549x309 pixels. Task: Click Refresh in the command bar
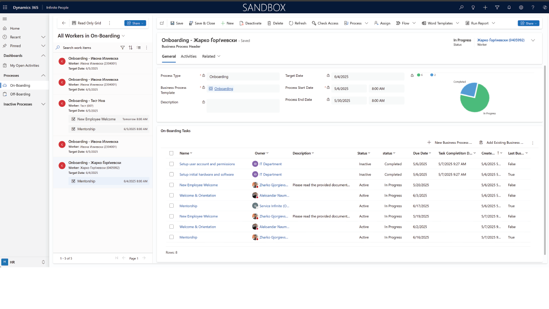298,23
